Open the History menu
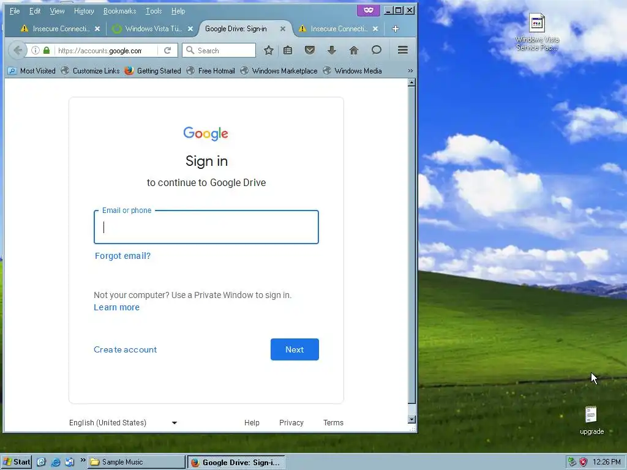The width and height of the screenshot is (627, 470). (x=84, y=11)
